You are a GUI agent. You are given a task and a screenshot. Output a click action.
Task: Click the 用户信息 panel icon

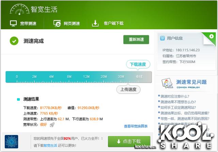[162, 38]
